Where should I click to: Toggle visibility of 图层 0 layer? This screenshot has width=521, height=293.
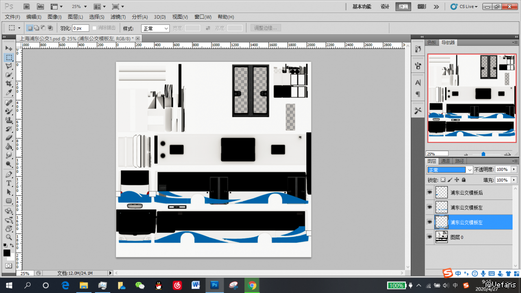coord(429,237)
